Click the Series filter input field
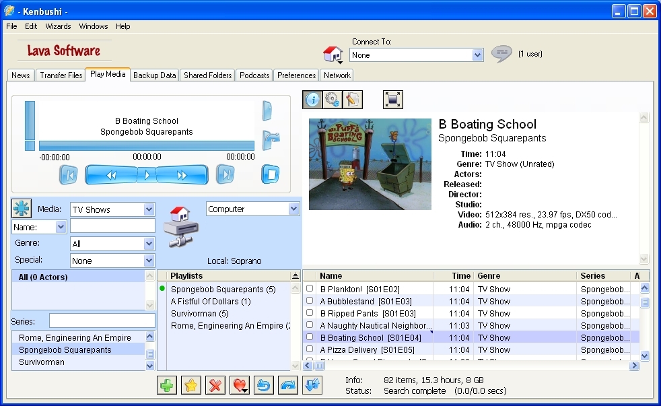This screenshot has height=406, width=661. (102, 321)
